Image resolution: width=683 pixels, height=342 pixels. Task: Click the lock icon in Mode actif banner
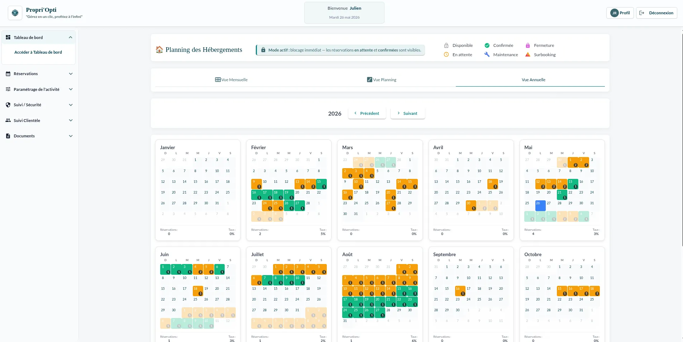[x=263, y=50]
